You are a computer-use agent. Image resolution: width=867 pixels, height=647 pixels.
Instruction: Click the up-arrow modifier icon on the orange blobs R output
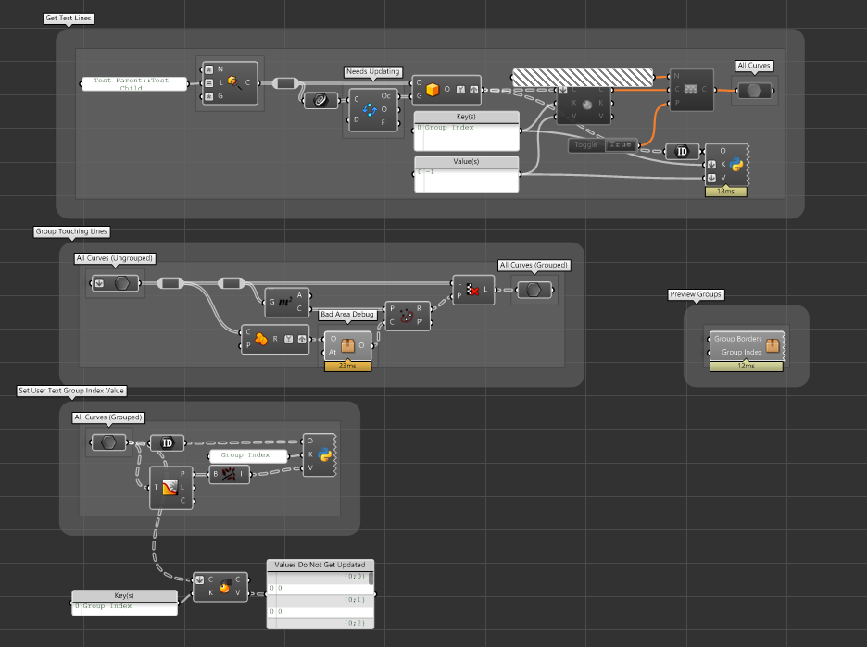[x=301, y=340]
